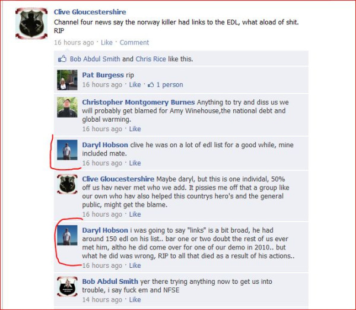The height and width of the screenshot is (310, 356).
Task: Like the main post by Clive Gloucestershire
Action: click(x=107, y=43)
